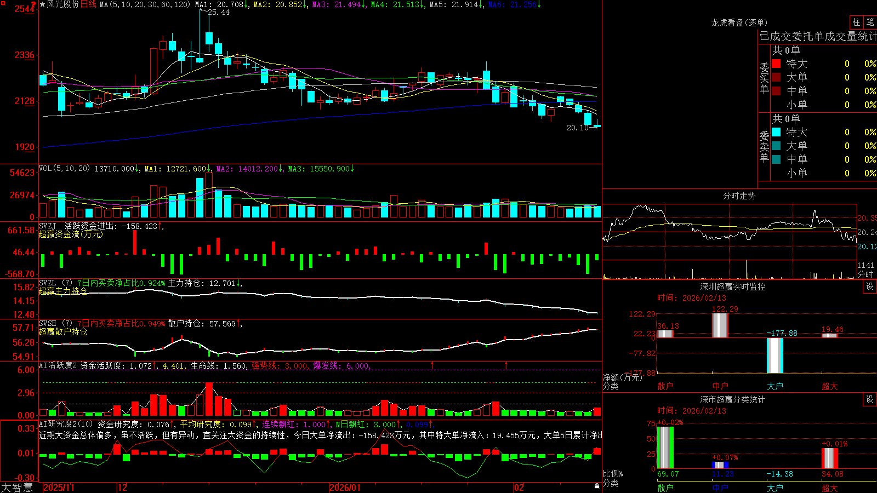Click cyan 特大 swatch in 委卖单
Screen dimensions: 877x493
click(776, 132)
